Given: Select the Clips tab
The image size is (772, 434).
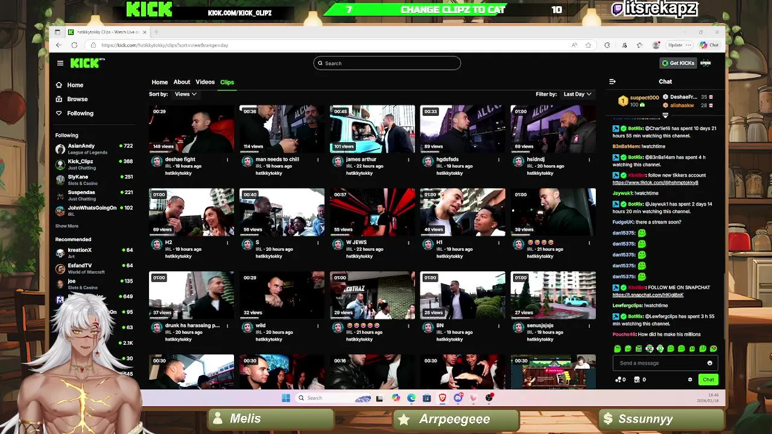Looking at the screenshot, I should click(227, 82).
